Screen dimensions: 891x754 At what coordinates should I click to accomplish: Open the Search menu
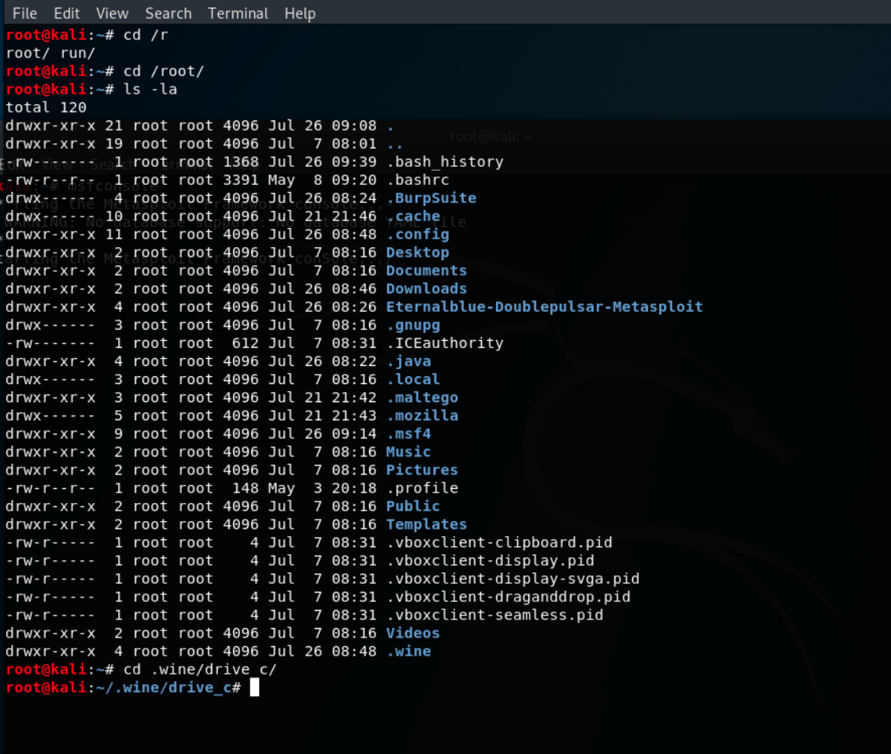tap(168, 13)
